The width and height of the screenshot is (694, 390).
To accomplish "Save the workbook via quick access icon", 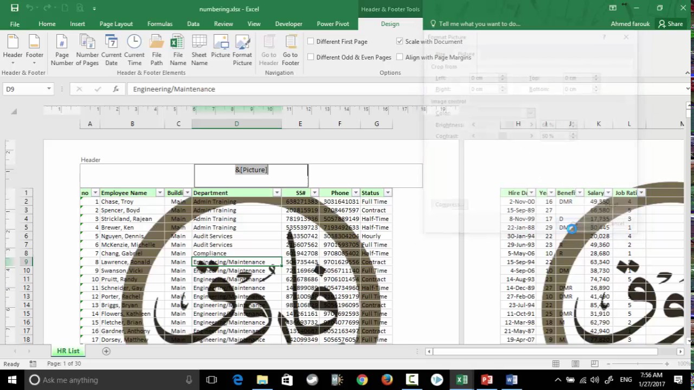I will [x=15, y=8].
